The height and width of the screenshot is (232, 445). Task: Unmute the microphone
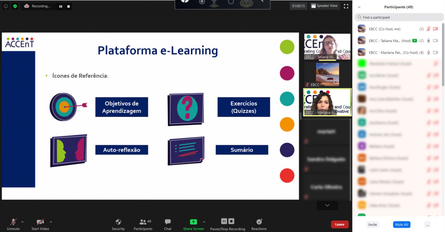click(x=13, y=222)
